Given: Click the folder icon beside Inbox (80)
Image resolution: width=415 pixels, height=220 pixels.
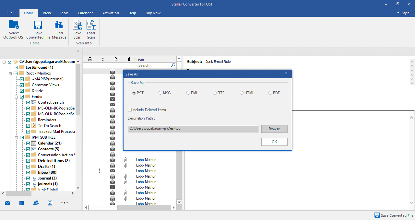Looking at the screenshot, I should coord(34,172).
